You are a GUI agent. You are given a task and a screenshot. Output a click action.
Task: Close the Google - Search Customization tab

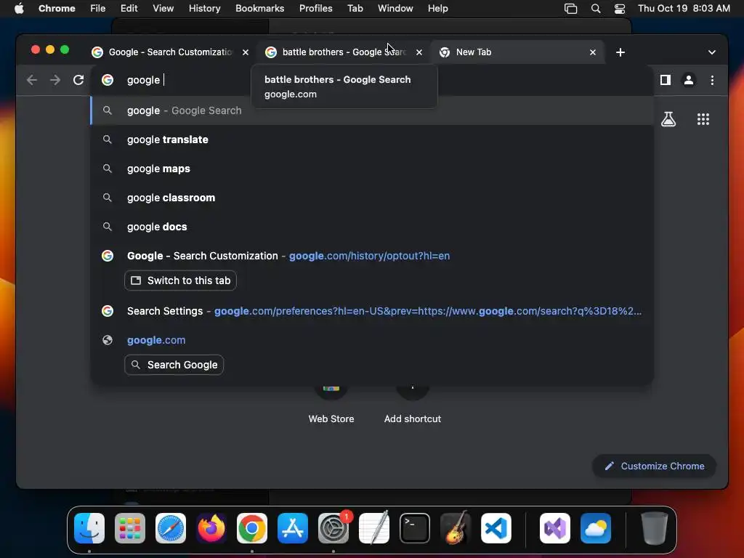tap(246, 52)
